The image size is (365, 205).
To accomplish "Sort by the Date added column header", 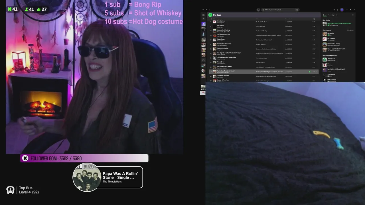I will 289,19.
